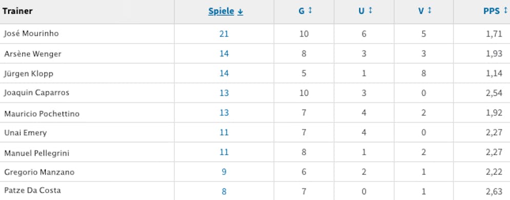510x200 pixels.
Task: Click the sort arrows beside PPS column
Action: (505, 11)
